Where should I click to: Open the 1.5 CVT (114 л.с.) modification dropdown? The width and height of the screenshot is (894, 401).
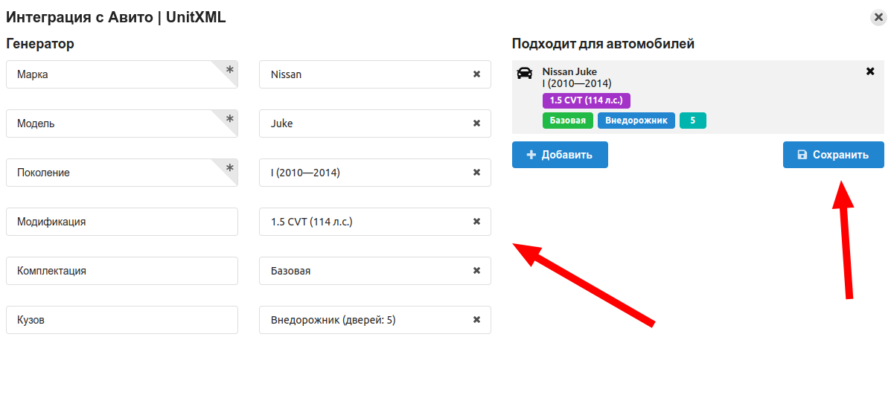click(x=375, y=222)
